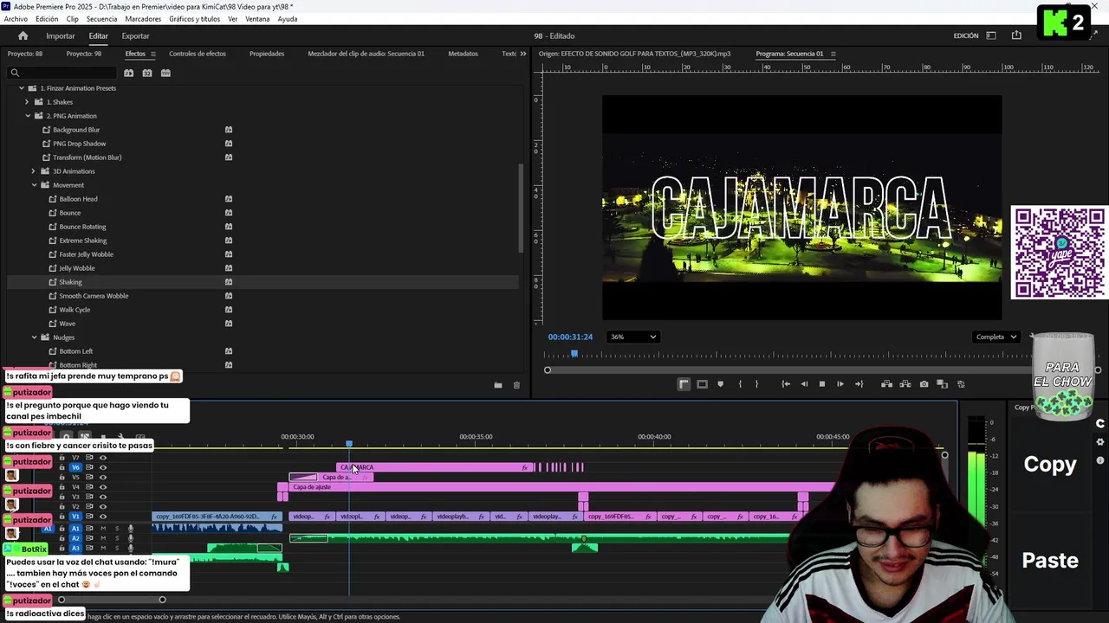Select Shaking preset
This screenshot has width=1109, height=623.
point(70,282)
